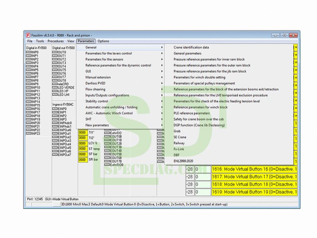The height and width of the screenshot is (238, 317).
Task: Click the releCRD output indicator
Action: click(x=55, y=84)
